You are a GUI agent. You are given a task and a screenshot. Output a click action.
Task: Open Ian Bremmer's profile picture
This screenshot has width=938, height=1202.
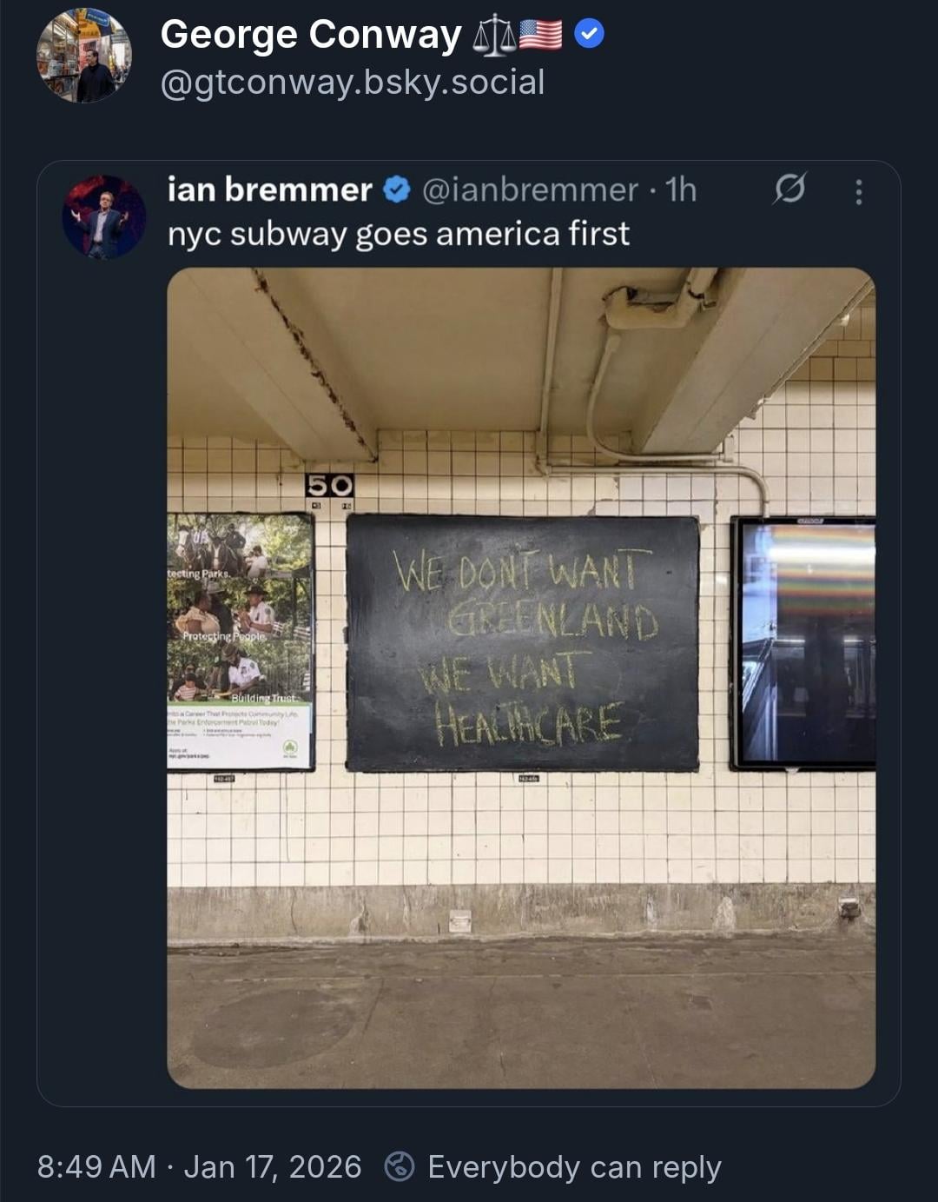pyautogui.click(x=104, y=217)
